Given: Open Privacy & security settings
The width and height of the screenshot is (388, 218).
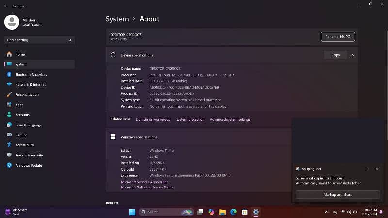Looking at the screenshot, I should [29, 155].
